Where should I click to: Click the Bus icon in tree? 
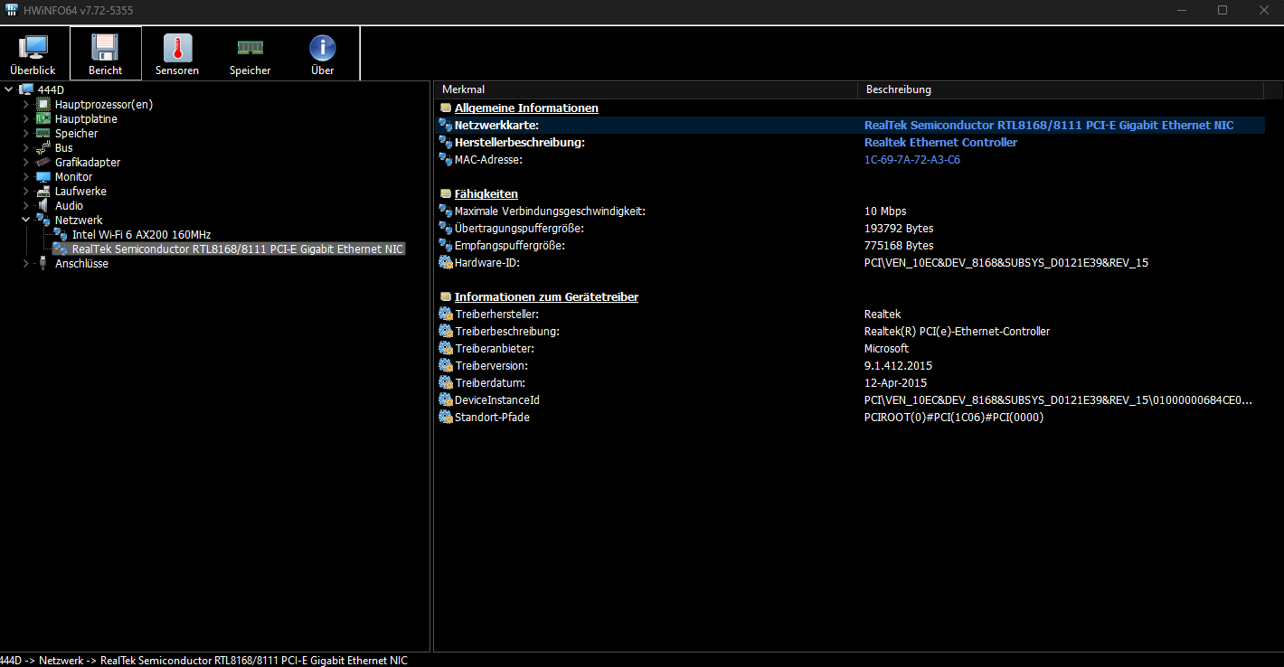[42, 147]
